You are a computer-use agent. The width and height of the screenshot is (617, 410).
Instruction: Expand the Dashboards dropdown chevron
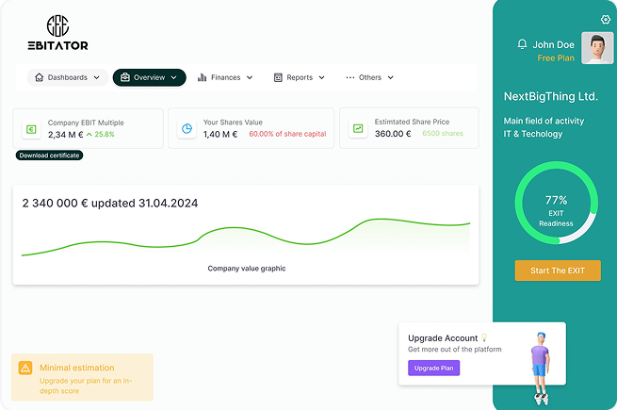click(x=97, y=77)
